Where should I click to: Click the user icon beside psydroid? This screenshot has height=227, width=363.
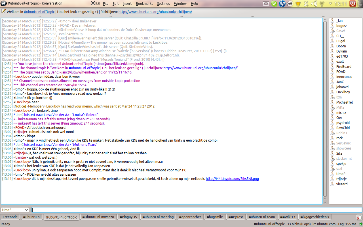click(x=332, y=123)
